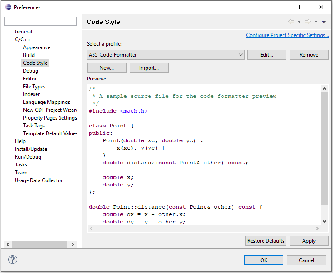The width and height of the screenshot is (333, 273).
Task: Open the Code Style view menu triangle
Action: [x=324, y=22]
